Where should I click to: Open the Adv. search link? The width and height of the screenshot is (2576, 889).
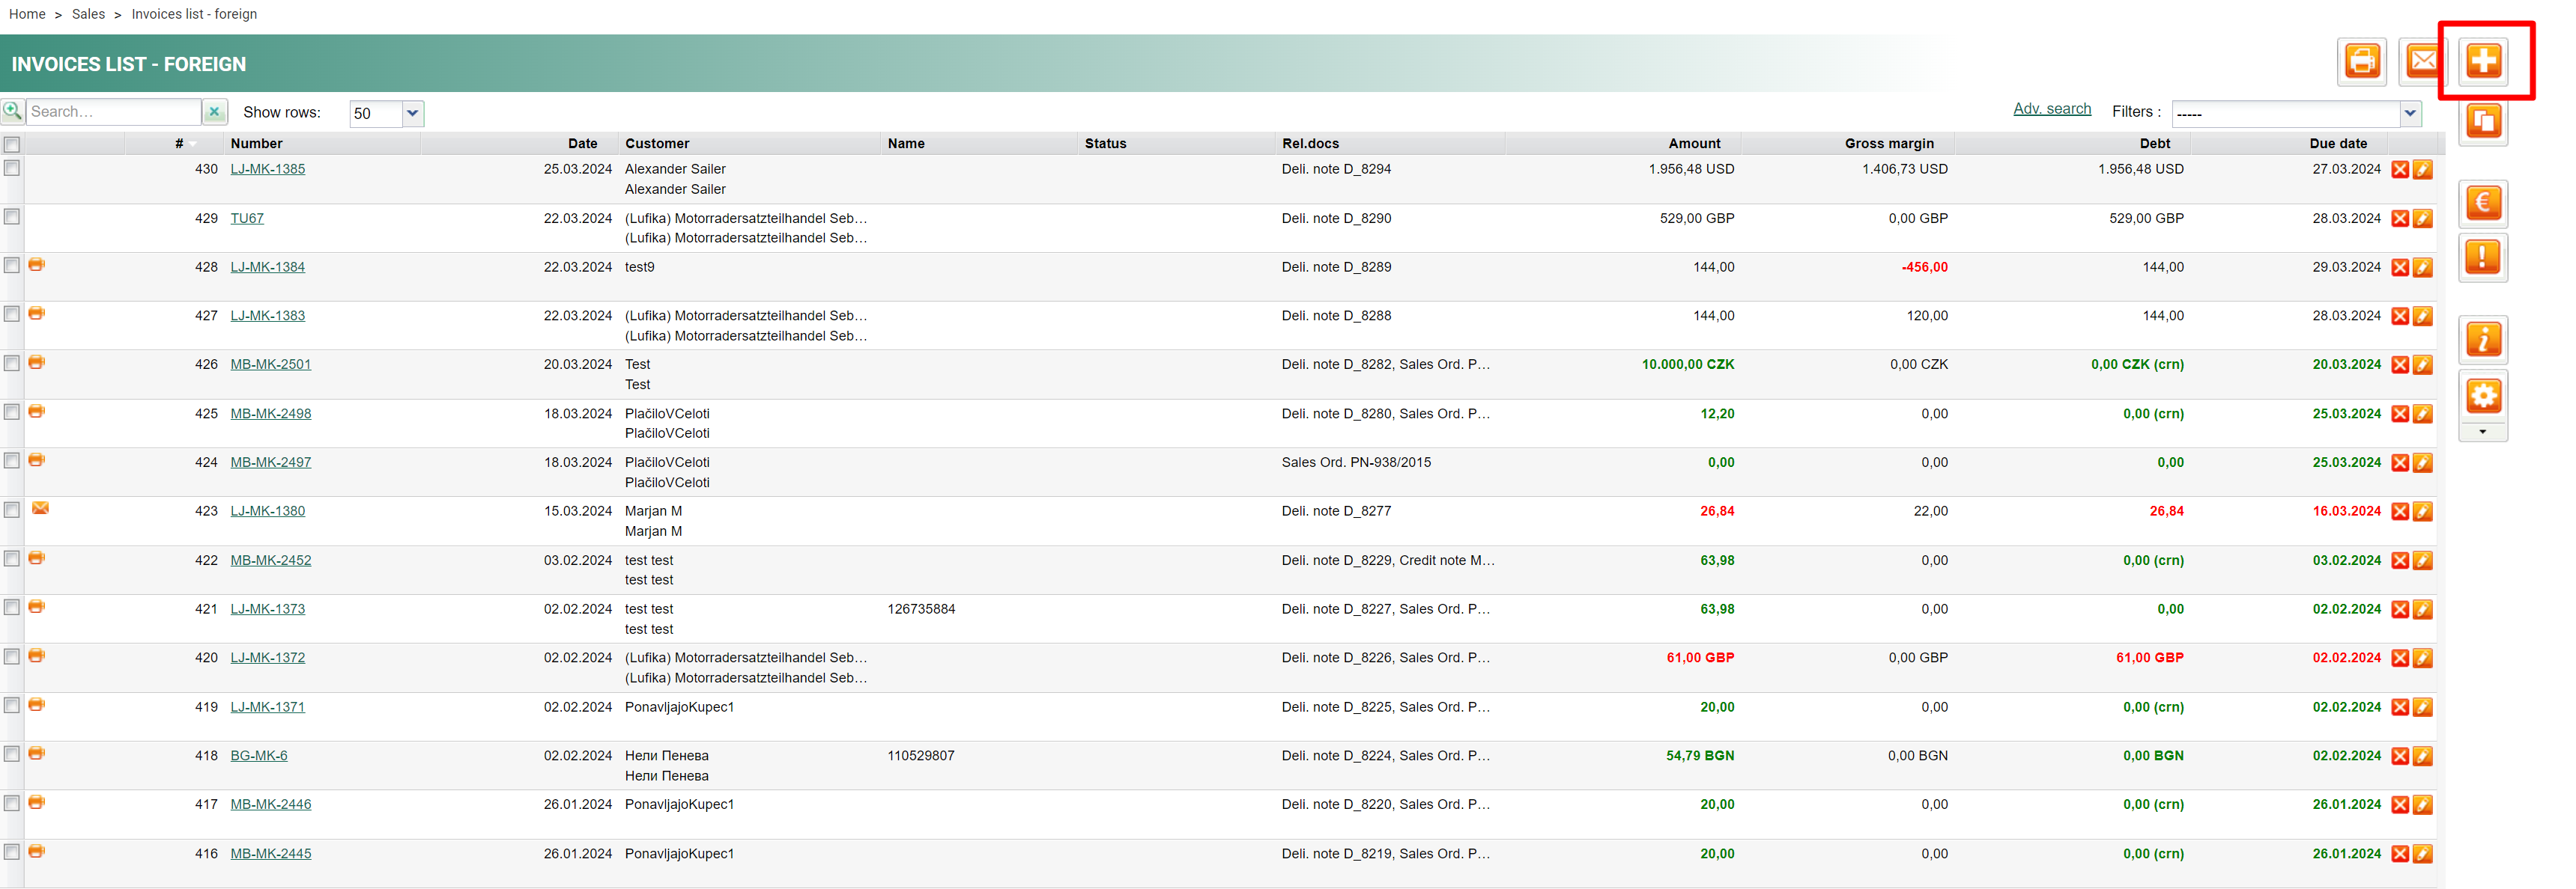pos(2051,109)
